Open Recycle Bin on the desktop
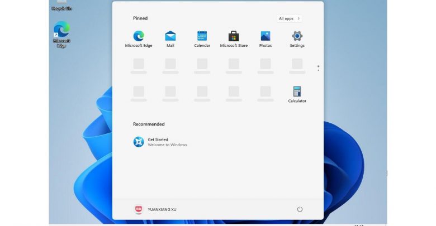This screenshot has height=226, width=436. (x=61, y=4)
